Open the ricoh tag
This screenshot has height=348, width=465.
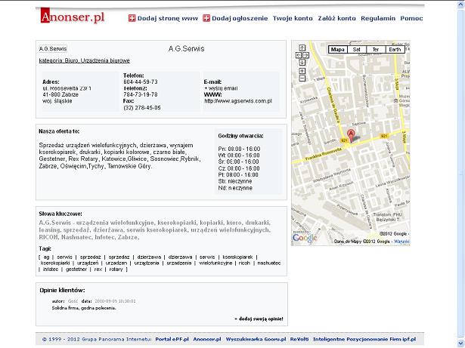coord(244,263)
